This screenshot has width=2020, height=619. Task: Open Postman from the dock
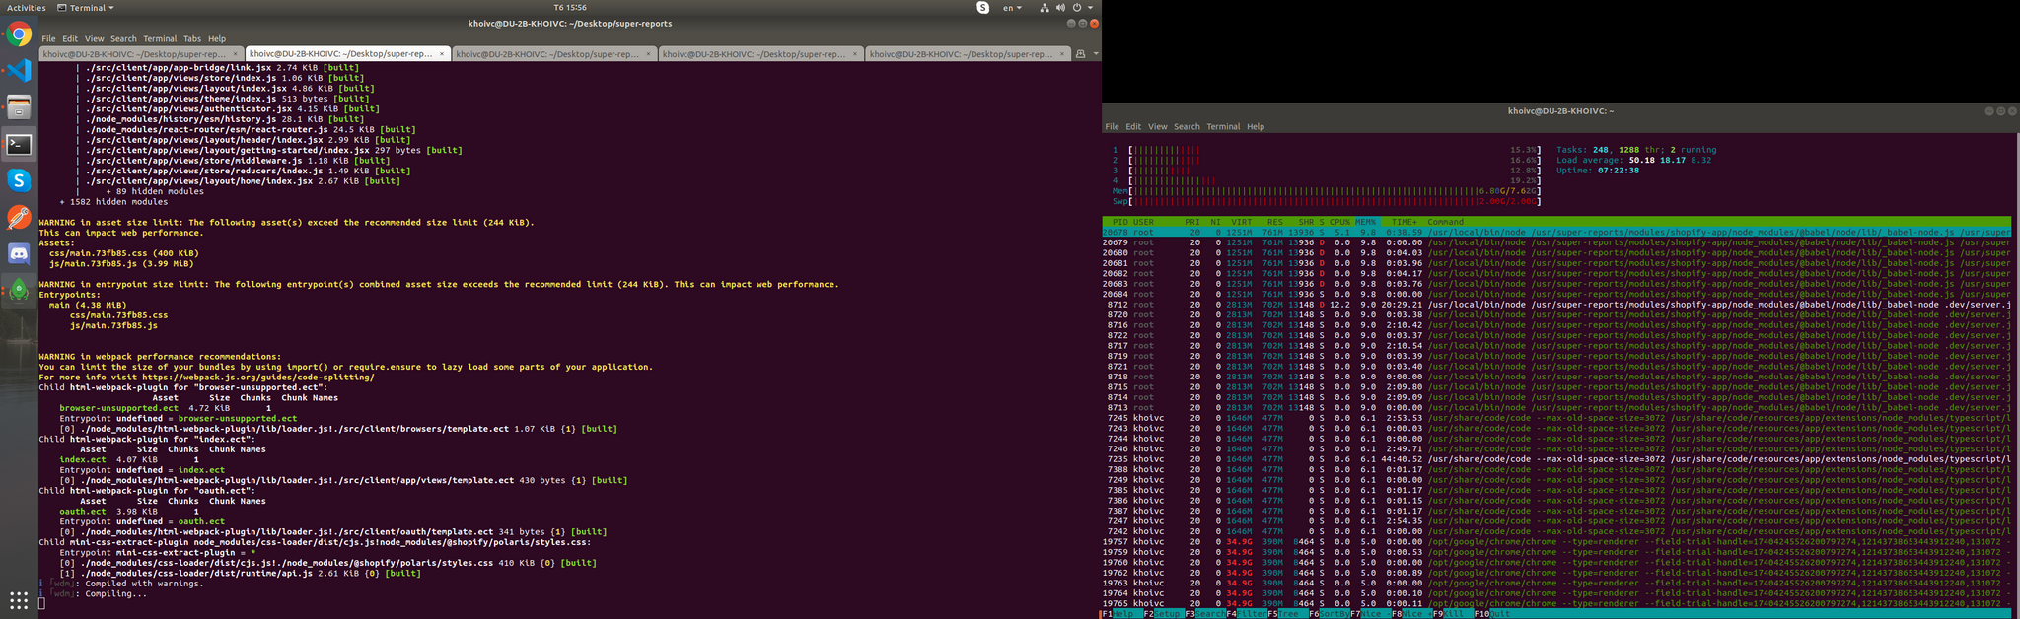(x=19, y=217)
